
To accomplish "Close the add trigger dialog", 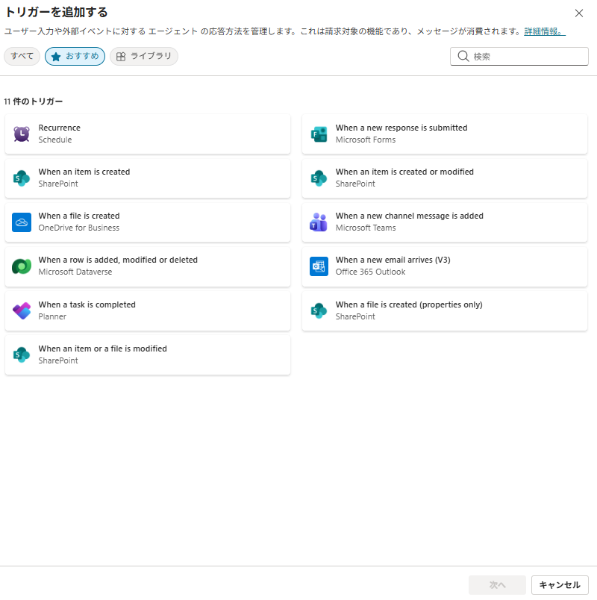I will point(578,13).
